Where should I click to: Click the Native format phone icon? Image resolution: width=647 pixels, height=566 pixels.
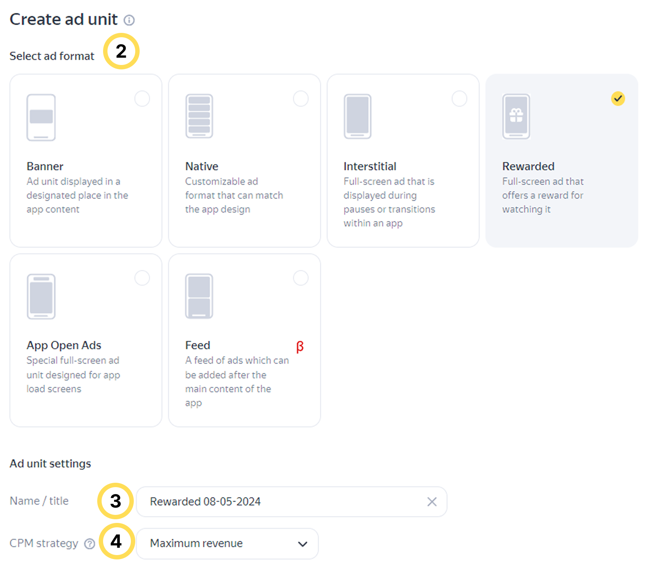click(x=199, y=116)
